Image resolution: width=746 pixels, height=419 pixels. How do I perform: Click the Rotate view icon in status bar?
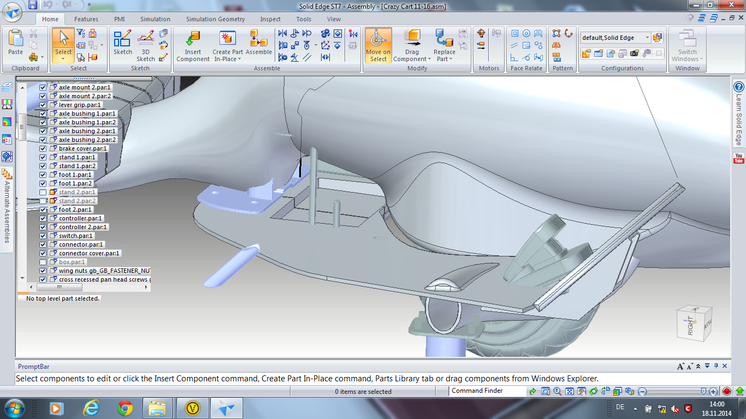point(593,391)
